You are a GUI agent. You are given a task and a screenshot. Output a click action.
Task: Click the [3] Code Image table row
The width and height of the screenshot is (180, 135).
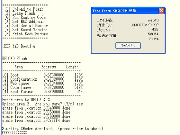(x=42, y=87)
